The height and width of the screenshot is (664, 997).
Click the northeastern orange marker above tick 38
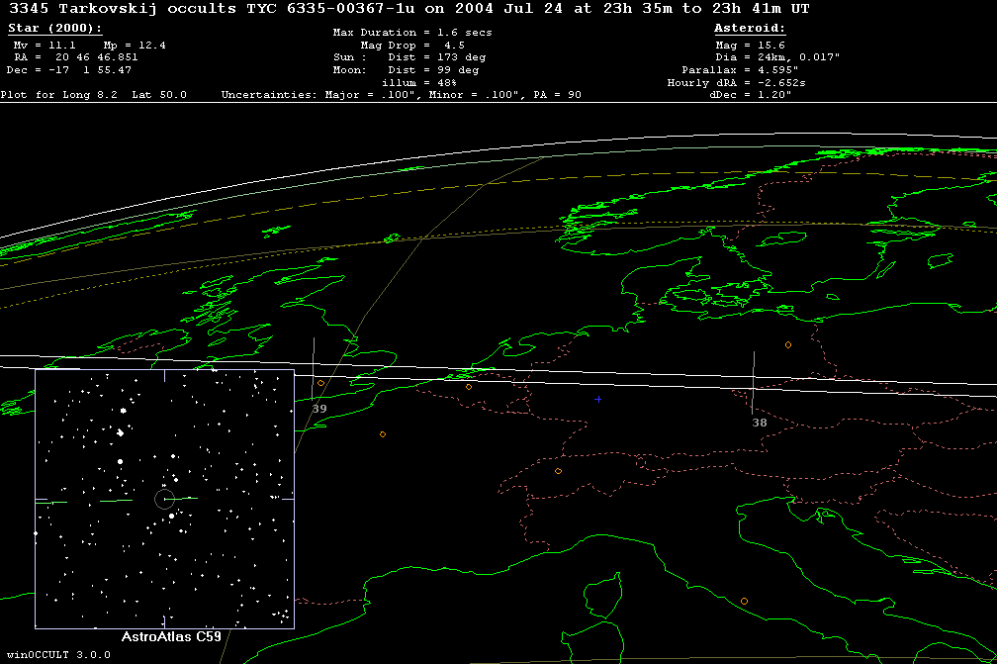[788, 344]
